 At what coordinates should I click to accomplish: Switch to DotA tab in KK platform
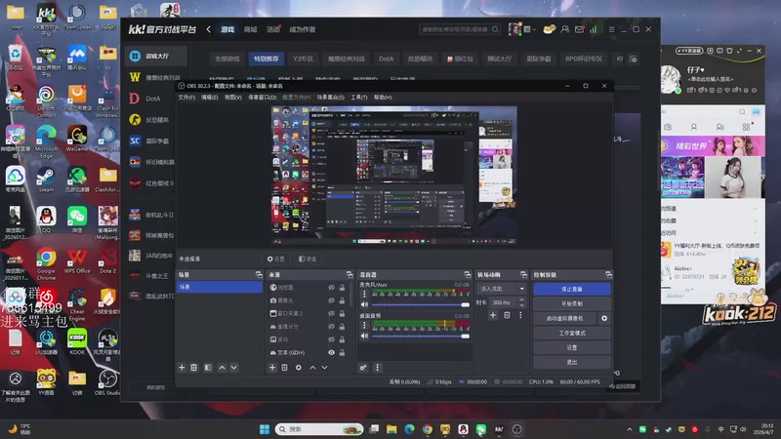[x=386, y=59]
